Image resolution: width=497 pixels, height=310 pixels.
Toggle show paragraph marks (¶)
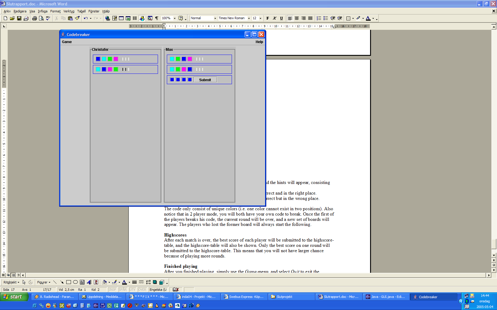[157, 18]
